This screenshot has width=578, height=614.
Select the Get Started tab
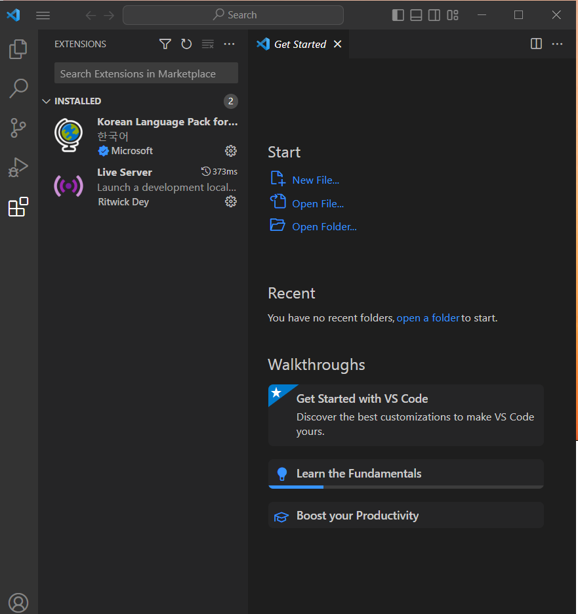click(x=300, y=44)
